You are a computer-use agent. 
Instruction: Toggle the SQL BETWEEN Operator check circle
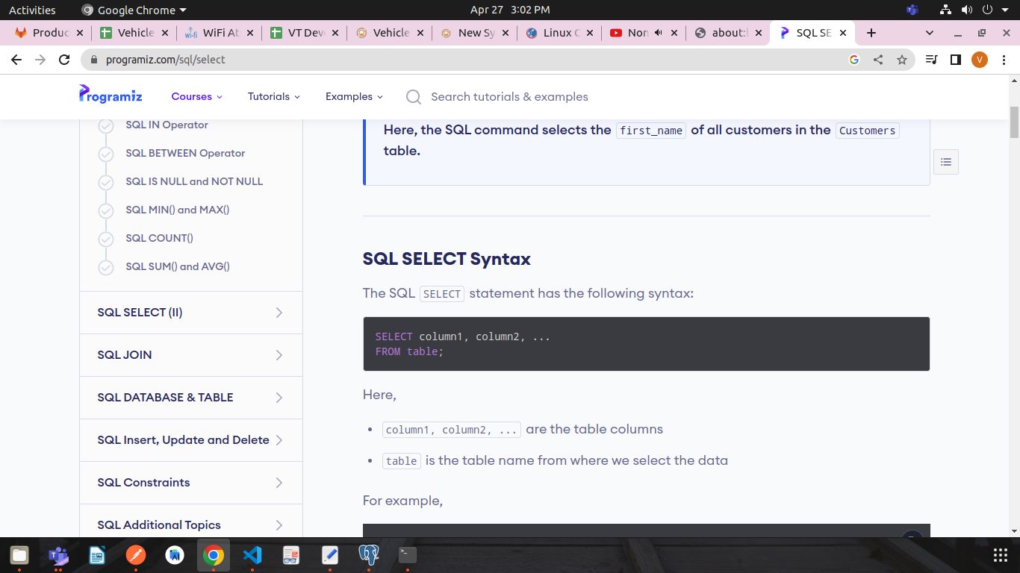coord(106,154)
